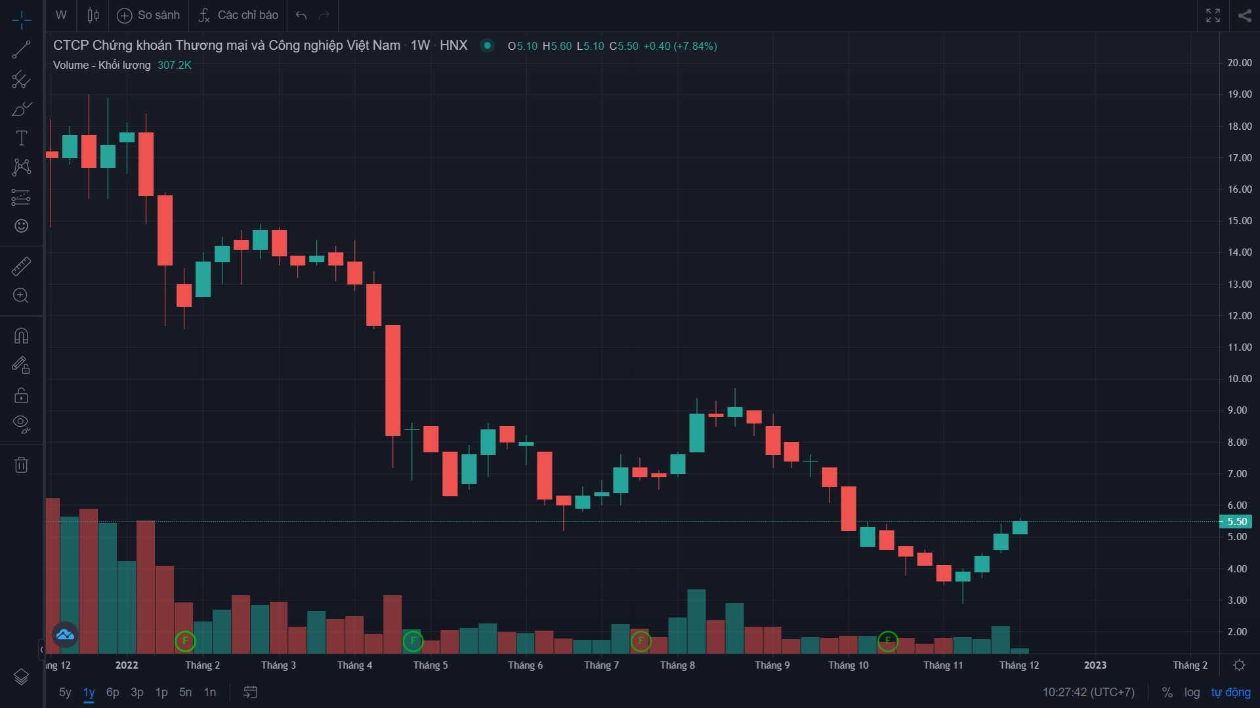
Task: Open Các chỉ báo indicators menu
Action: point(239,15)
